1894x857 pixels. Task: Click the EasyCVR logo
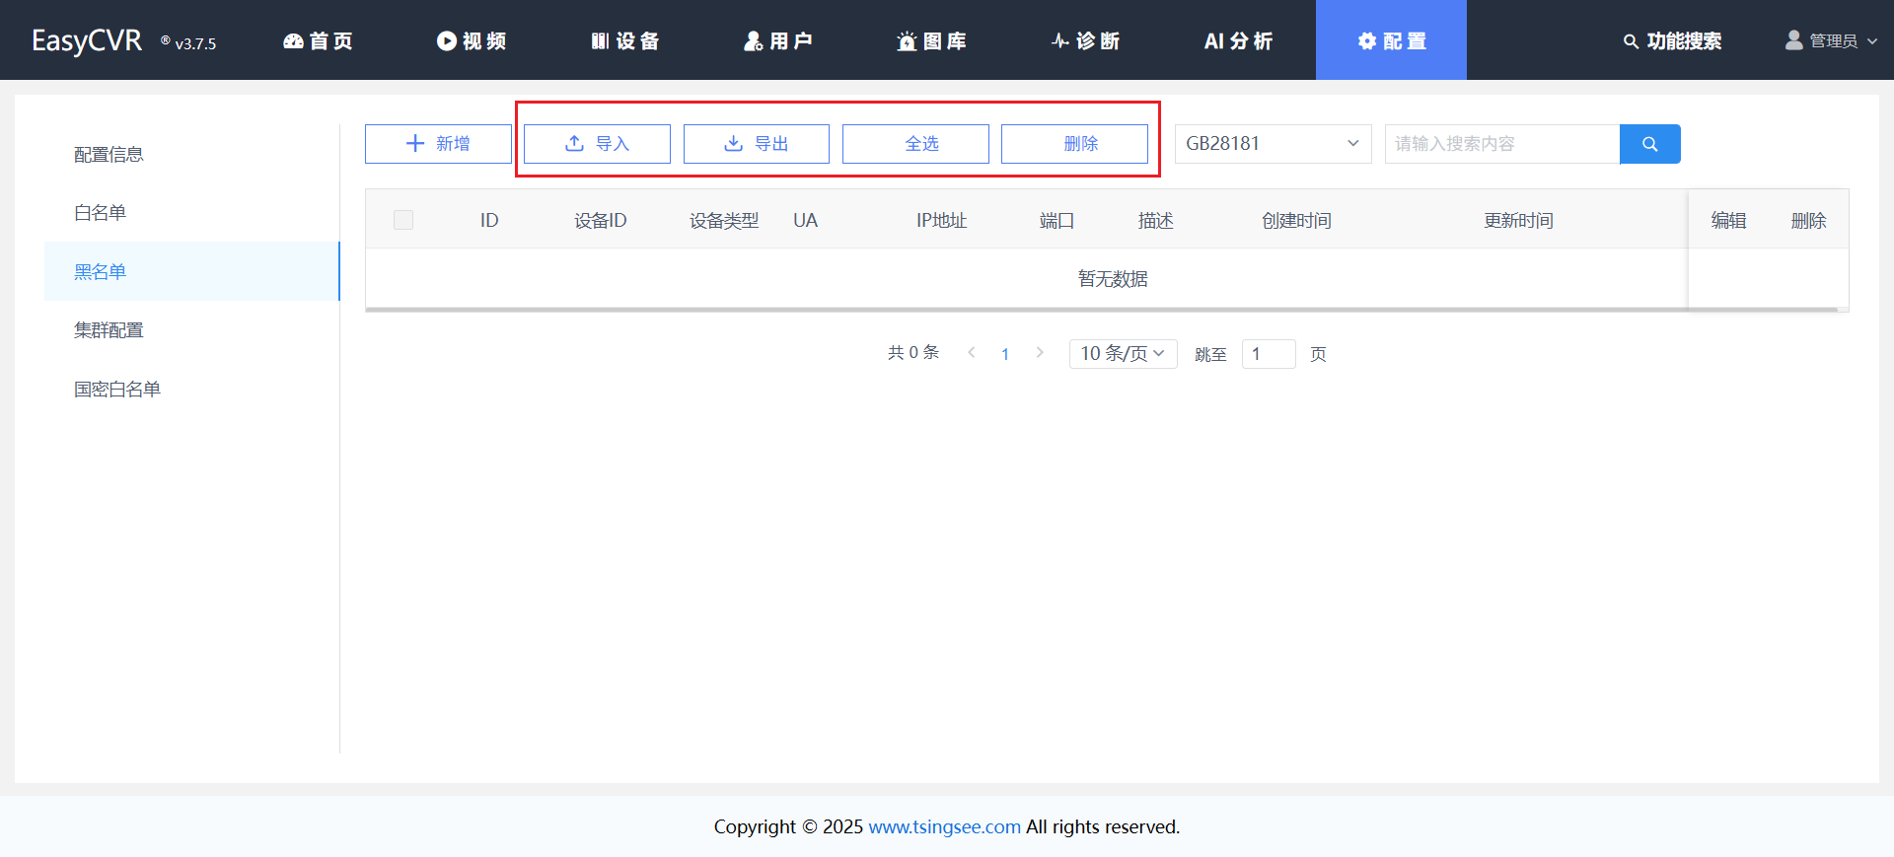tap(87, 40)
